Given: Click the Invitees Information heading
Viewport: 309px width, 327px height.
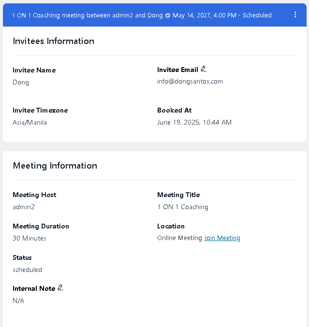Looking at the screenshot, I should pyautogui.click(x=54, y=41).
